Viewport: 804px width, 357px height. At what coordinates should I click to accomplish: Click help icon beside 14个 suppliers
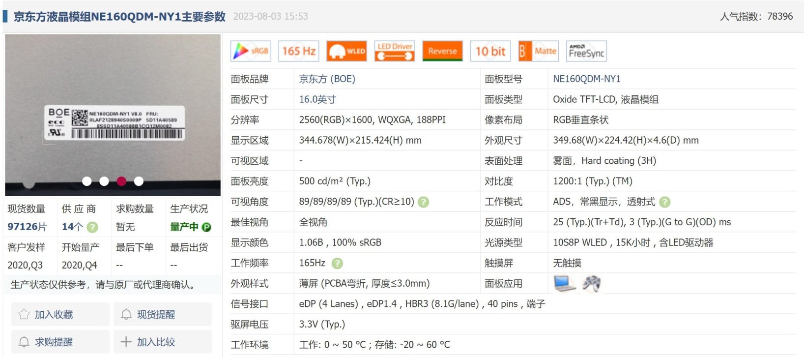click(x=92, y=227)
